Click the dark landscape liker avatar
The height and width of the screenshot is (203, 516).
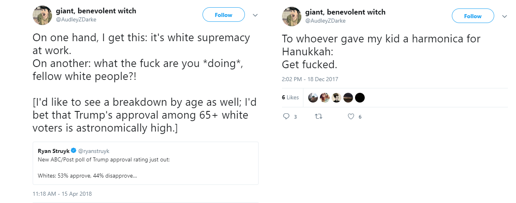(348, 97)
